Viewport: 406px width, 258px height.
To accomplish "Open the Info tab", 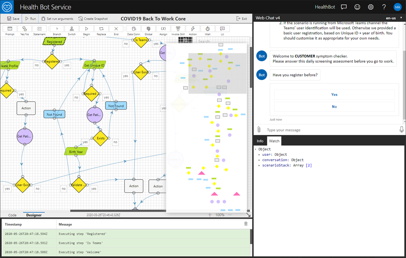I will (x=260, y=141).
